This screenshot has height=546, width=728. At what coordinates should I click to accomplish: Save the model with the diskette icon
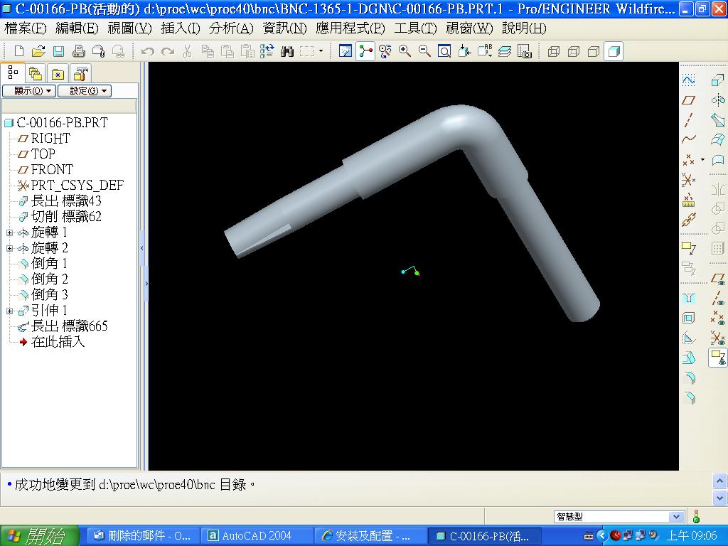pyautogui.click(x=58, y=51)
